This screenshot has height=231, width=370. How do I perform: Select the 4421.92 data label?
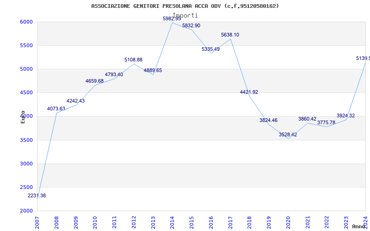pos(249,92)
